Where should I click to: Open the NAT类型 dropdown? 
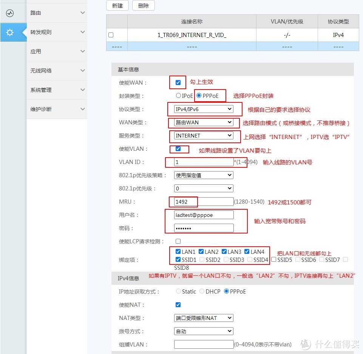pyautogui.click(x=203, y=318)
